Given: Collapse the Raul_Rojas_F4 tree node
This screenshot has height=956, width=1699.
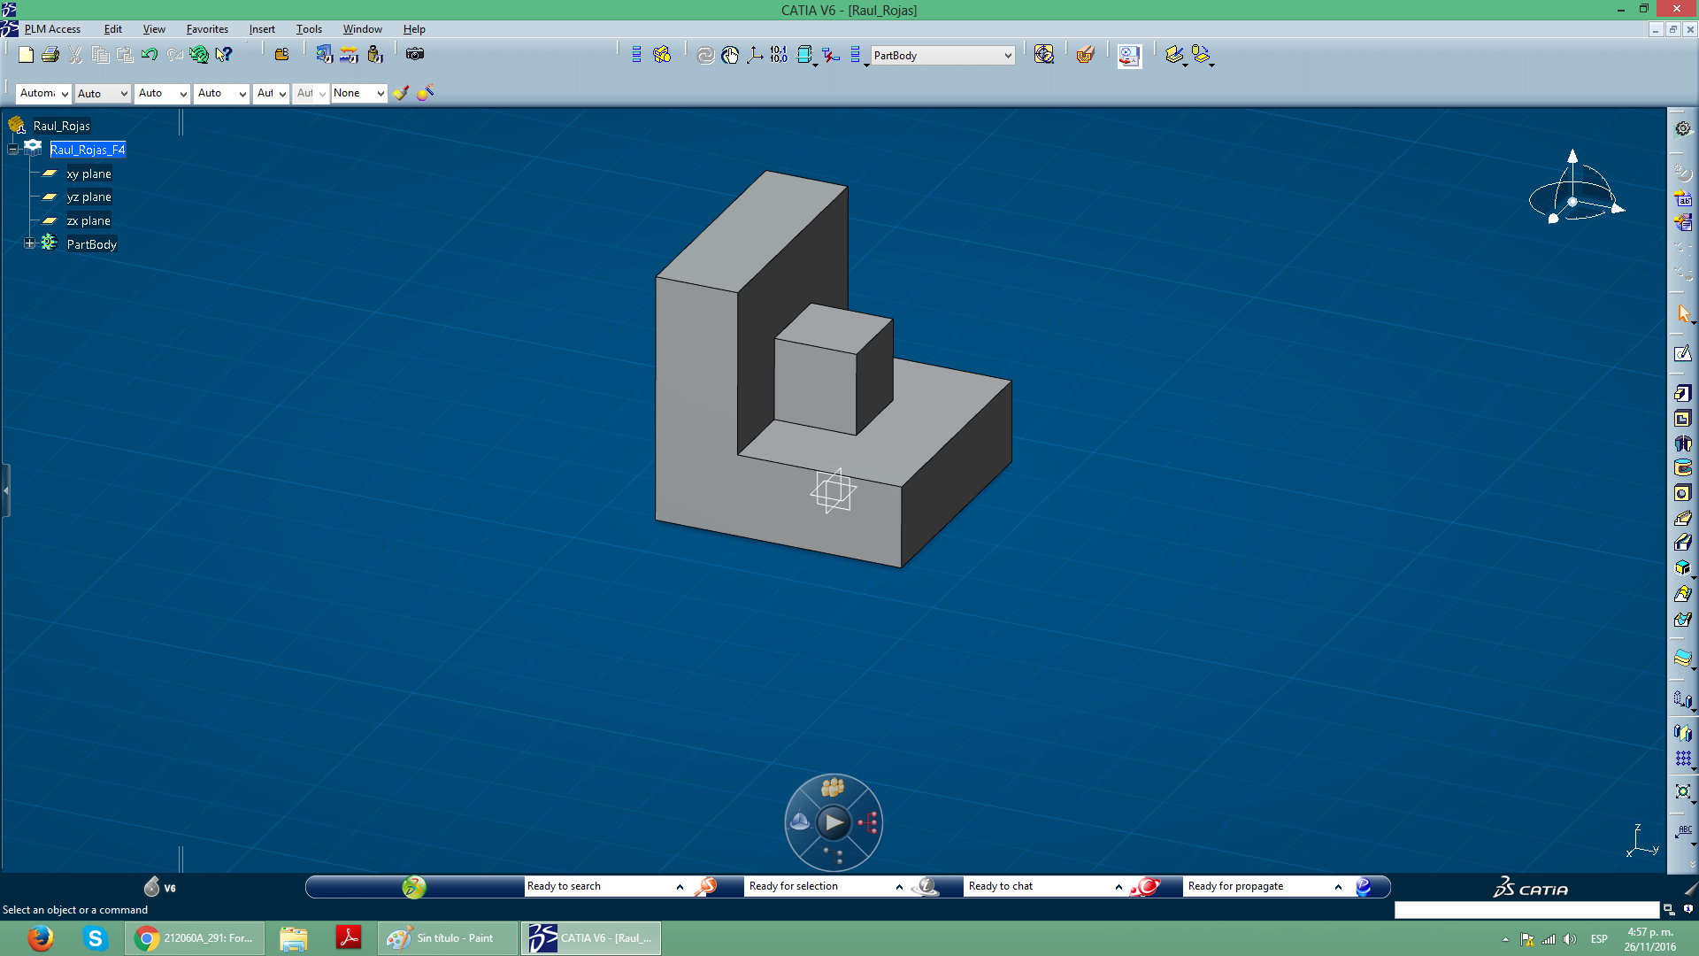Looking at the screenshot, I should click(x=12, y=150).
